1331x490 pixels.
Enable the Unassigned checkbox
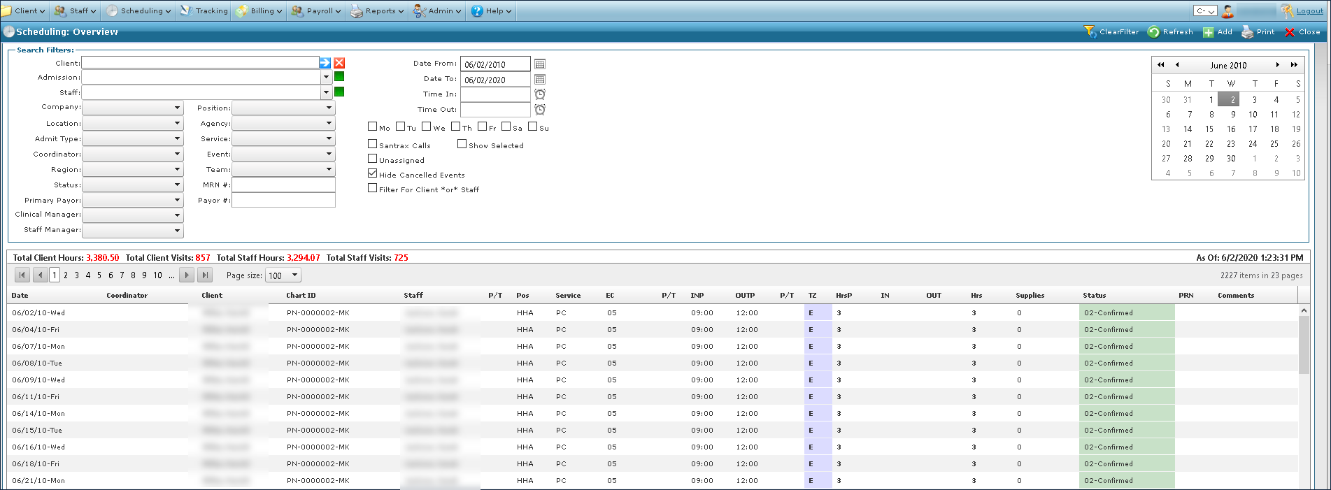[x=373, y=159]
